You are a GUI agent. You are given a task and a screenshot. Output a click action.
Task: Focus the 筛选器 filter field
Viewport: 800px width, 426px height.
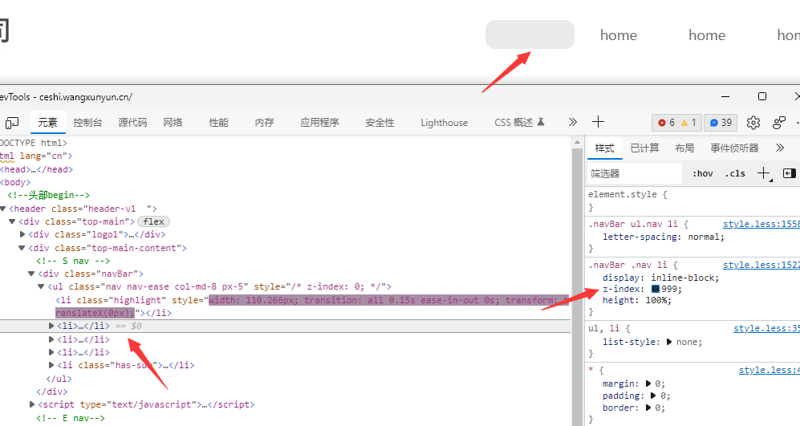point(635,173)
